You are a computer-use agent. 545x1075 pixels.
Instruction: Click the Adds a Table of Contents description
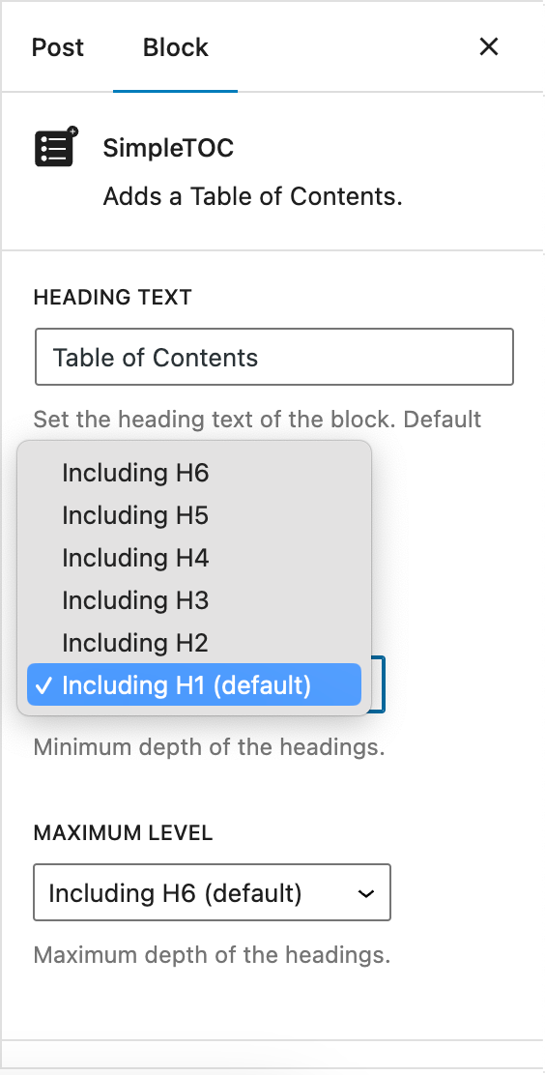[x=252, y=197]
